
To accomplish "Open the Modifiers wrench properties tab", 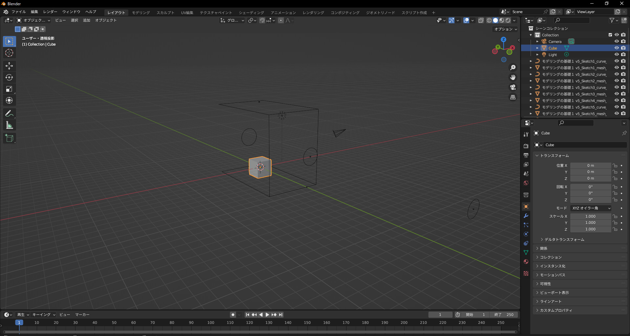I will coord(526,216).
